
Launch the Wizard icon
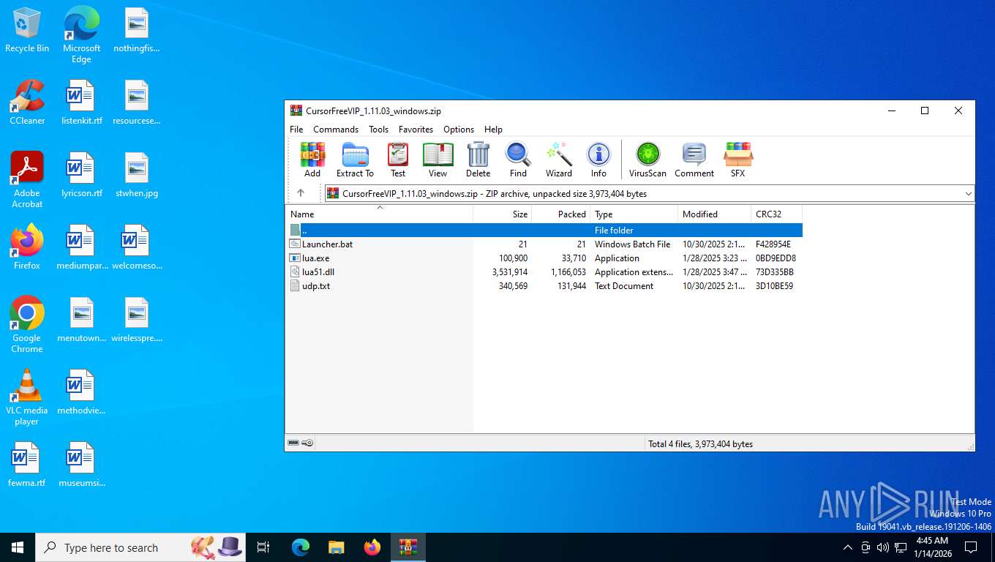(x=558, y=160)
